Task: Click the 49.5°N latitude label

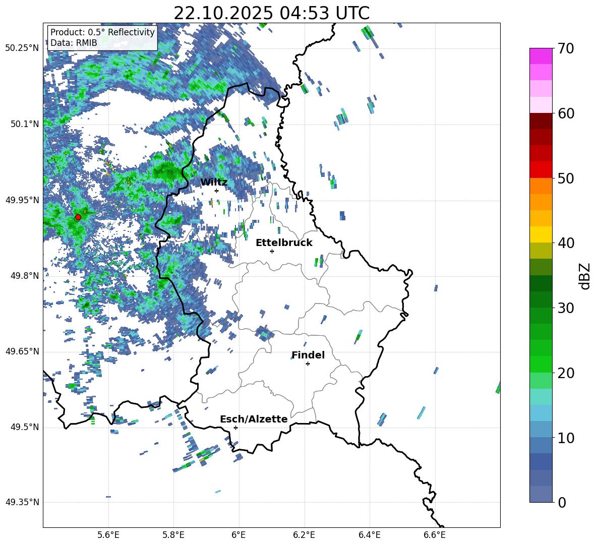Action: point(25,427)
